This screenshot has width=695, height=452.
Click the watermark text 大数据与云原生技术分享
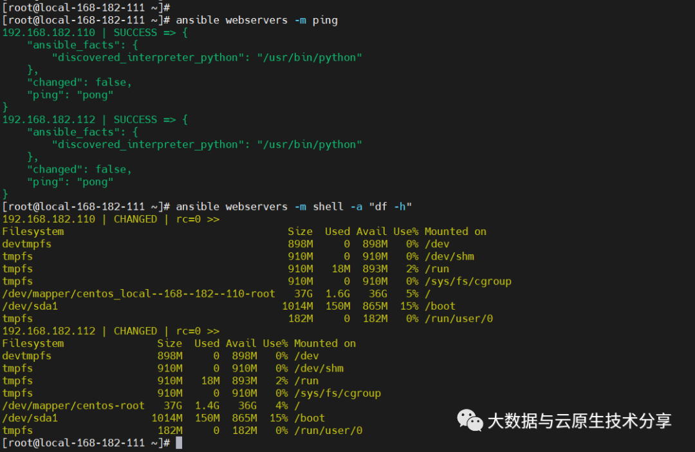click(x=579, y=421)
